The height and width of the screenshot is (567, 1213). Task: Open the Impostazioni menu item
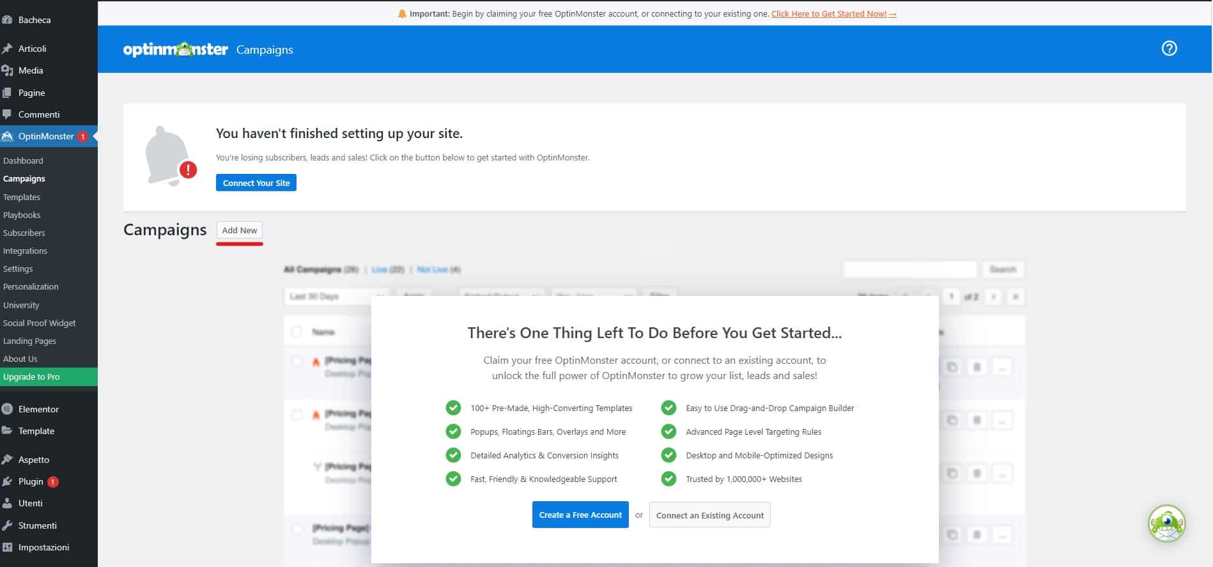pos(49,547)
